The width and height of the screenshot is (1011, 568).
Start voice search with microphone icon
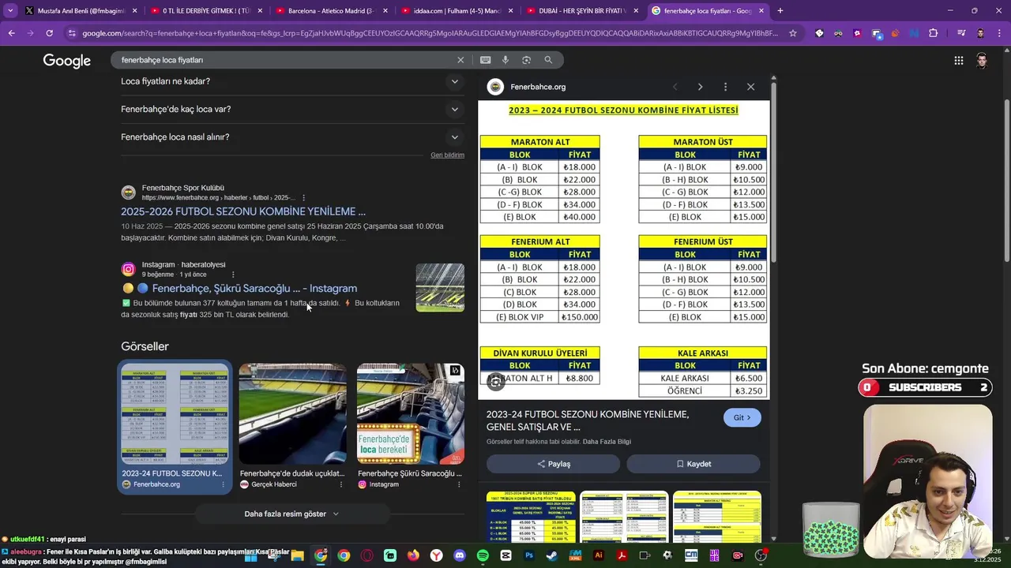pyautogui.click(x=505, y=60)
